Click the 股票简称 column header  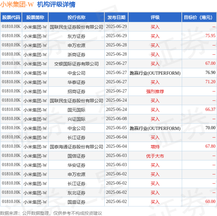tap(35, 17)
